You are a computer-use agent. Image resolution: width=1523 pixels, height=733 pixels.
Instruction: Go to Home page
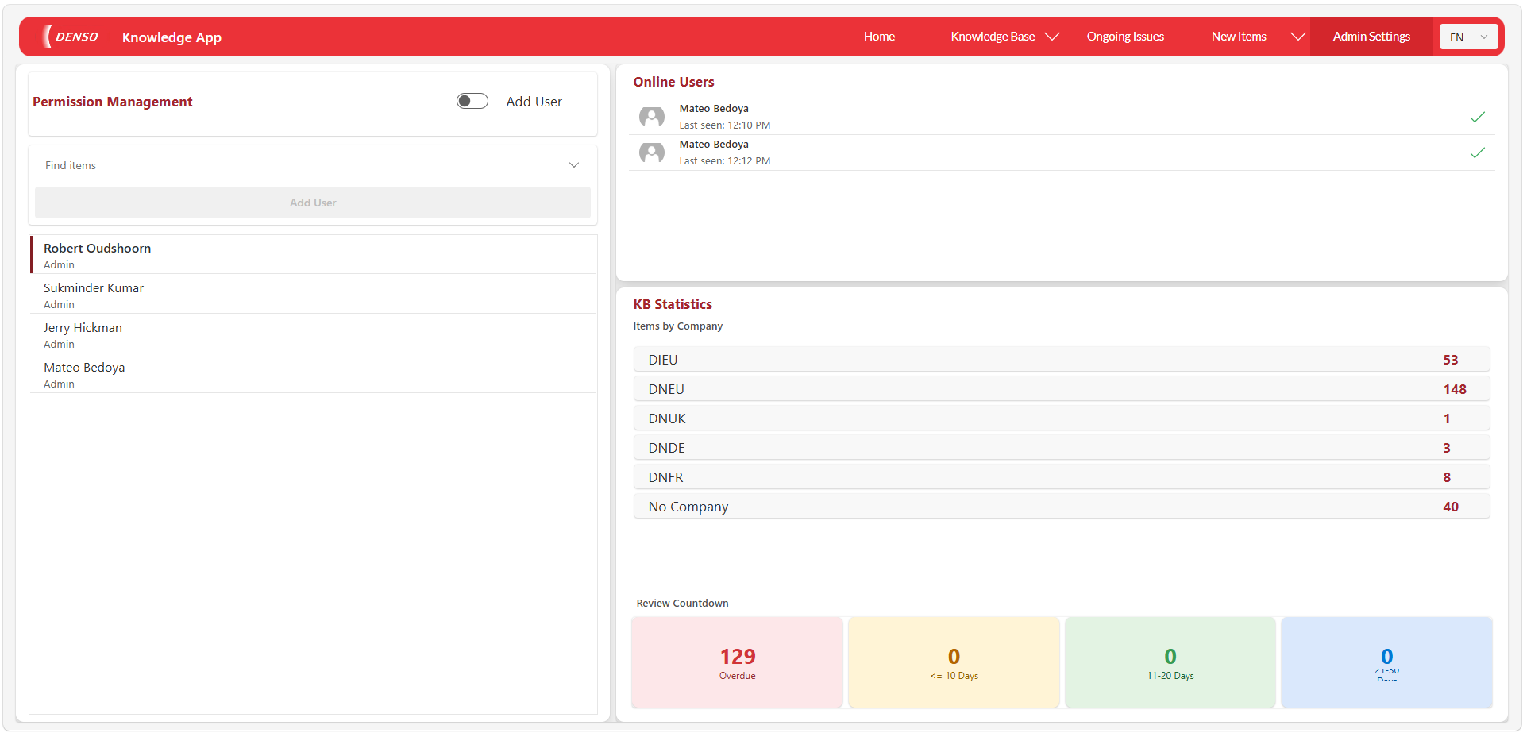(879, 37)
